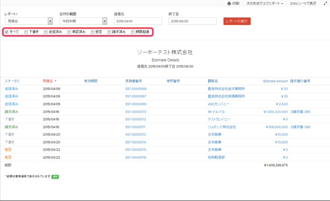The height and width of the screenshot is (201, 330).
Task: Toggle the すべて checkbox
Action: pyautogui.click(x=7, y=32)
